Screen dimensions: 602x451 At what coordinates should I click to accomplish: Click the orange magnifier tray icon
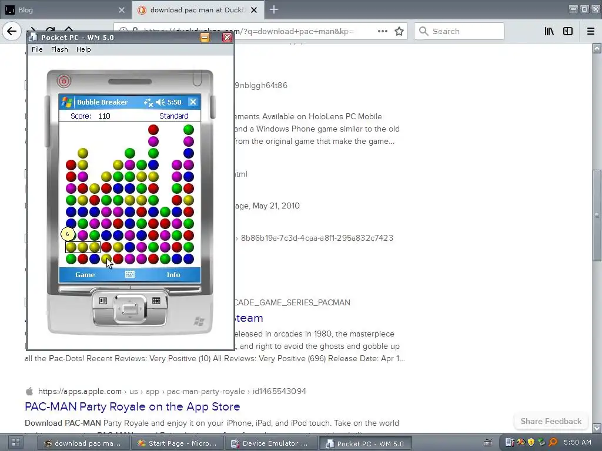(x=553, y=442)
